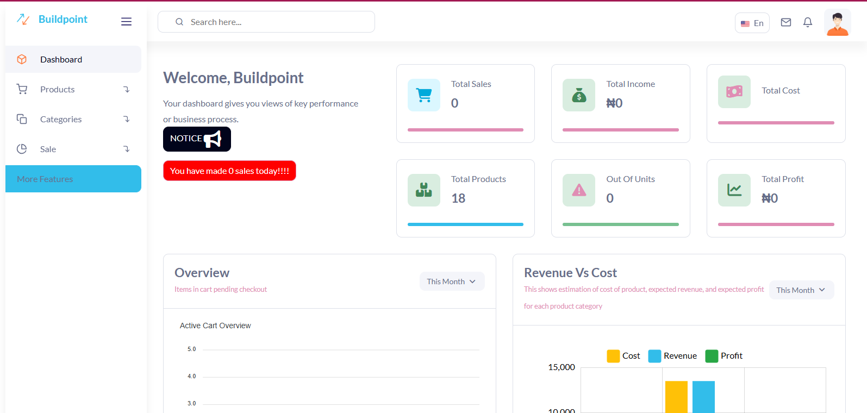Click the Buildpoint logo icon
This screenshot has width=867, height=413.
(x=23, y=20)
